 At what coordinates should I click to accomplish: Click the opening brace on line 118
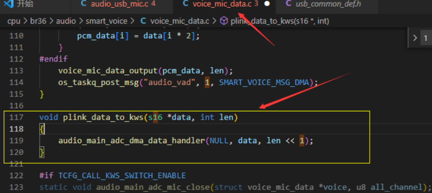point(42,129)
